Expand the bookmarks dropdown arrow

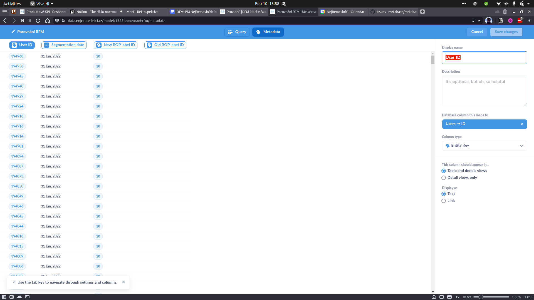click(x=479, y=21)
